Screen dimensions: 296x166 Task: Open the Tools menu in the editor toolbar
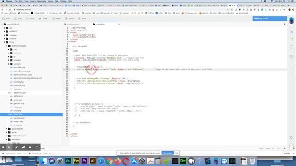[x=69, y=18]
